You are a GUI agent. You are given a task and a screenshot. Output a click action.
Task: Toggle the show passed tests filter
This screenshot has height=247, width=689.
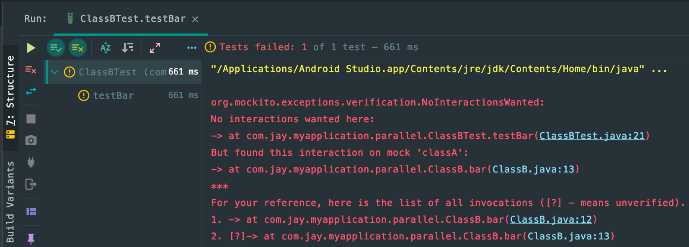[56, 48]
